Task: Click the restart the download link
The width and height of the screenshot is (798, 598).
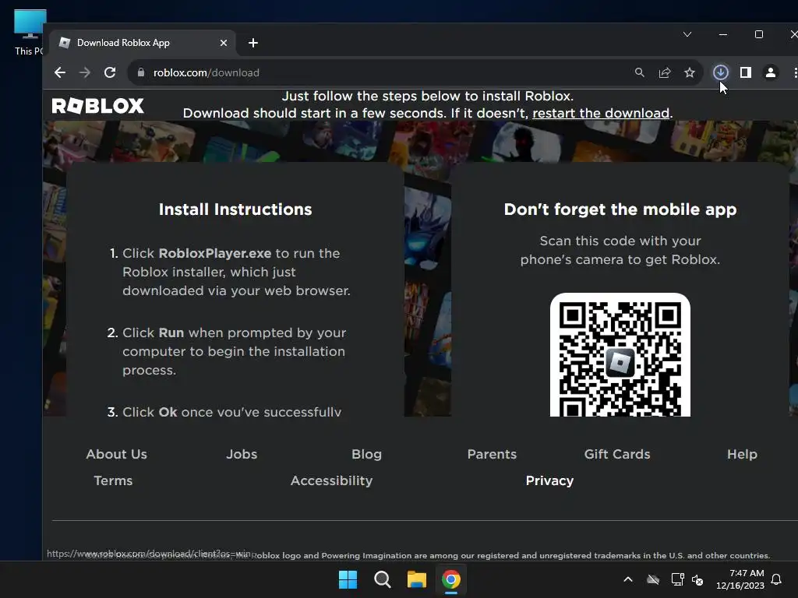Action: pyautogui.click(x=601, y=113)
